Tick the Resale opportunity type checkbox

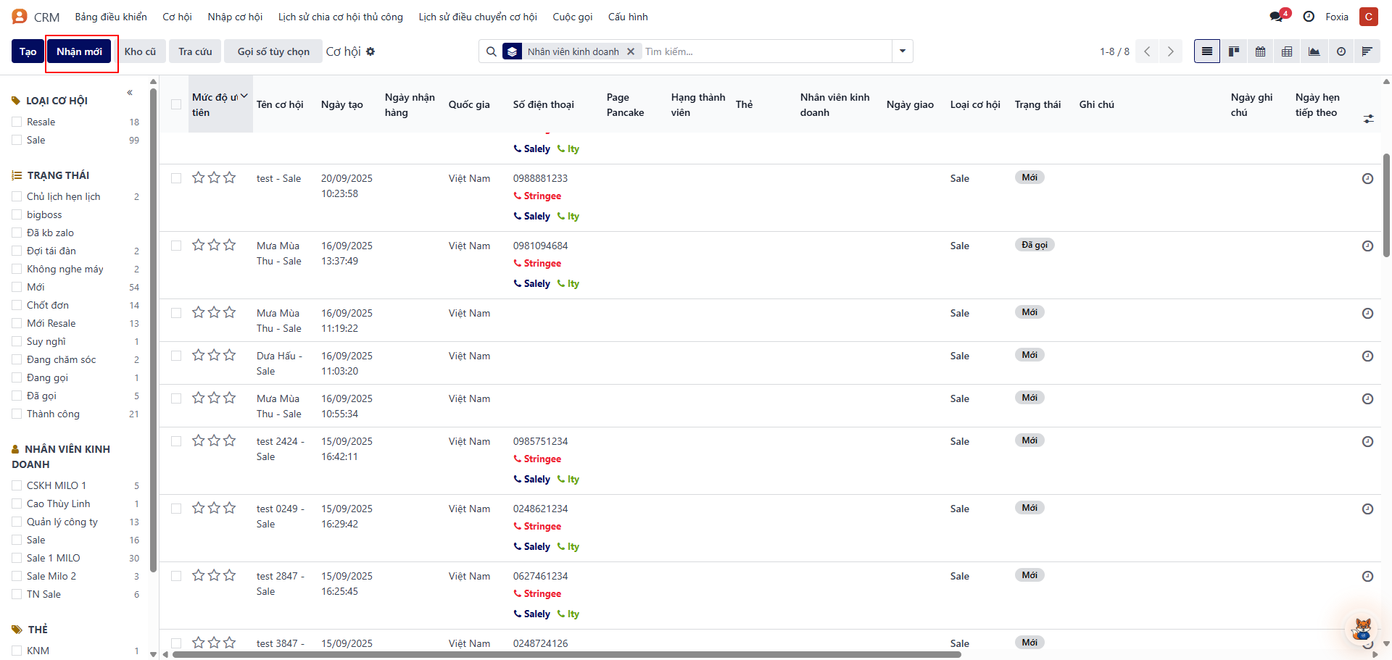tap(17, 122)
